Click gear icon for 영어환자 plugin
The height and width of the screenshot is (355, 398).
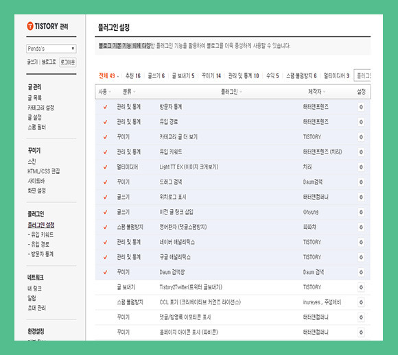tap(361, 227)
